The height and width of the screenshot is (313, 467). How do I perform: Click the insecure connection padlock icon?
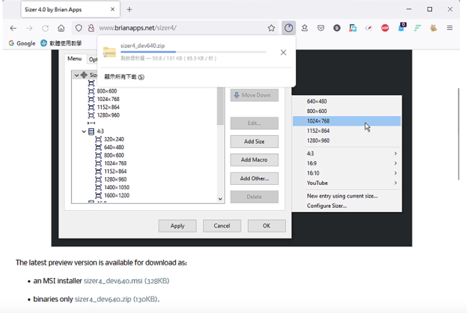click(91, 28)
